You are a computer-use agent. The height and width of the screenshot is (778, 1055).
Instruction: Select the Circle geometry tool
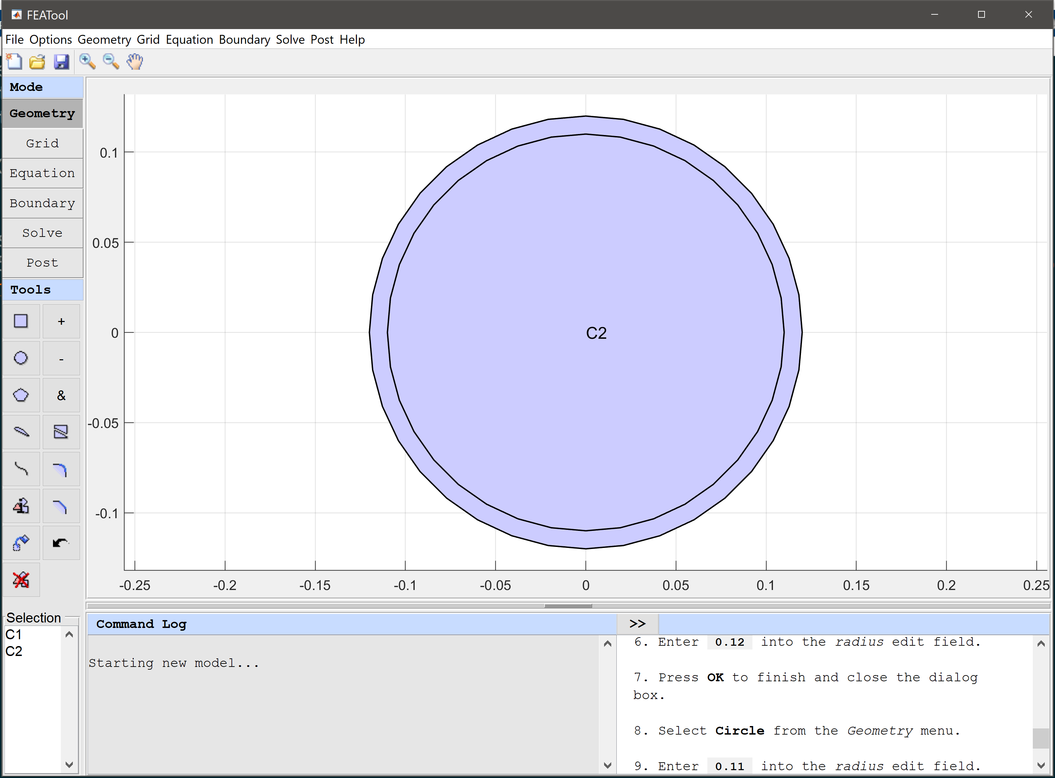click(x=21, y=358)
